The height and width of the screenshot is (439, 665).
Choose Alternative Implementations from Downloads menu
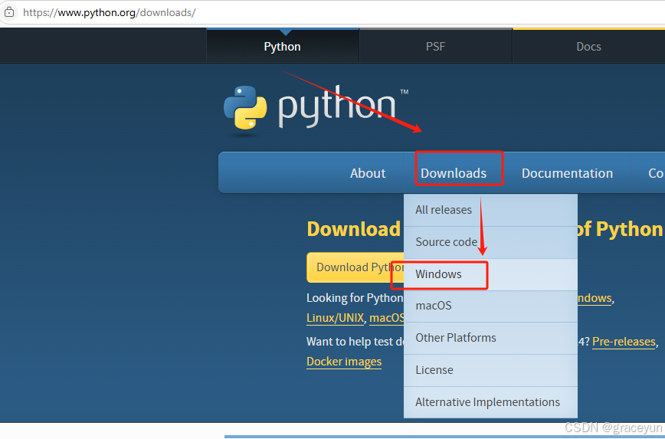click(490, 402)
